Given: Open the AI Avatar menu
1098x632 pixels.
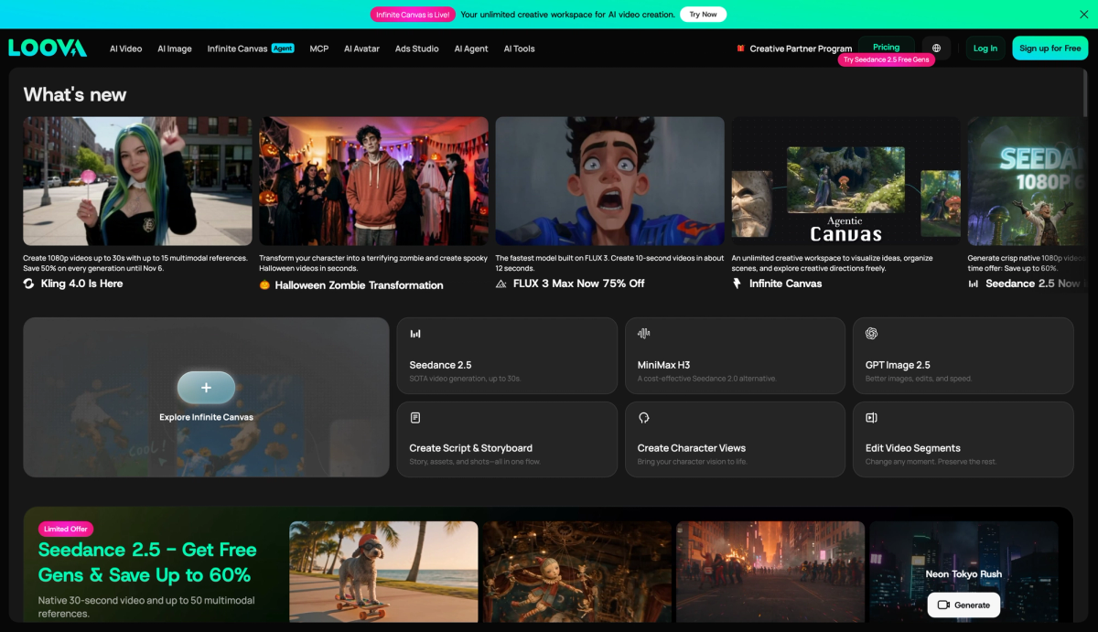Looking at the screenshot, I should pyautogui.click(x=361, y=48).
